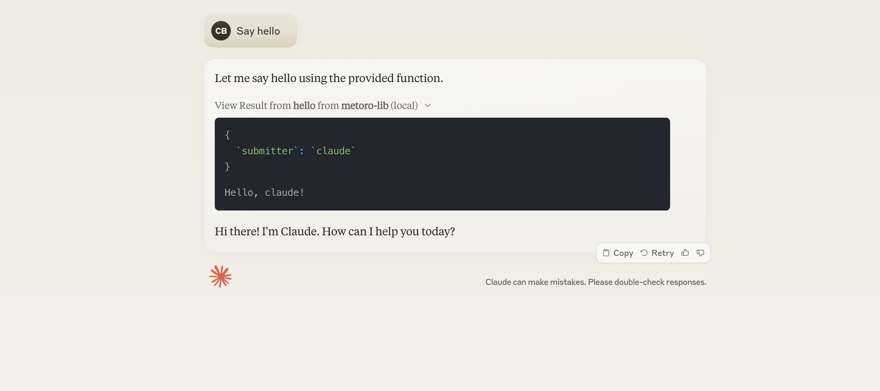
Task: Click the mistakes disclaimer text
Action: (596, 282)
